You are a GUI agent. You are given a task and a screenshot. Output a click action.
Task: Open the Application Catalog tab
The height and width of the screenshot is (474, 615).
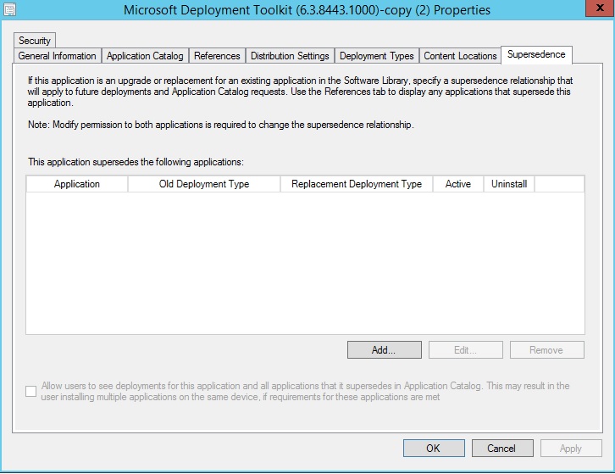coord(145,56)
